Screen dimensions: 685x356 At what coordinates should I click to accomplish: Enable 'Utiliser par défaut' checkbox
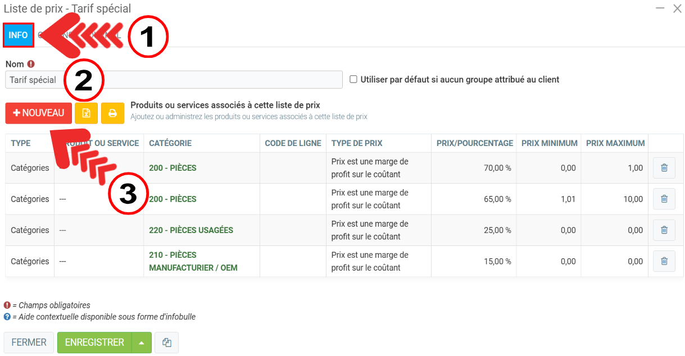point(353,79)
